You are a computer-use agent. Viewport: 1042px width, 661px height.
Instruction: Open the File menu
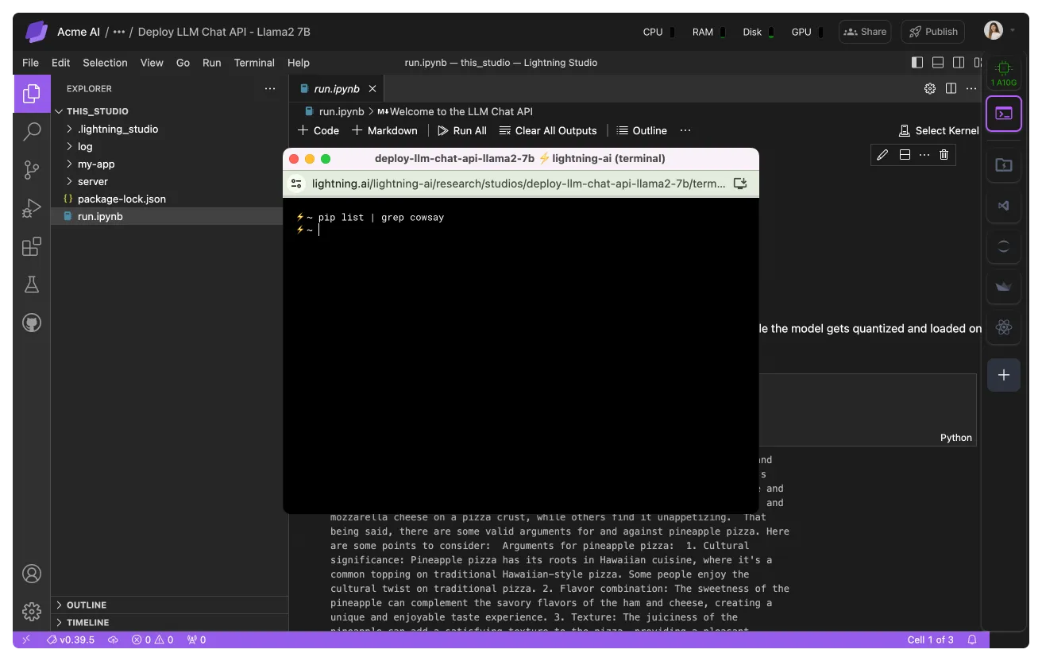point(30,63)
